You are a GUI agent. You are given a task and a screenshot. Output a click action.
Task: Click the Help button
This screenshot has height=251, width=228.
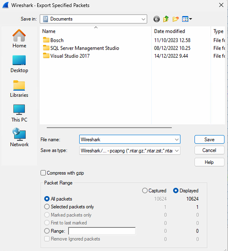point(209,162)
